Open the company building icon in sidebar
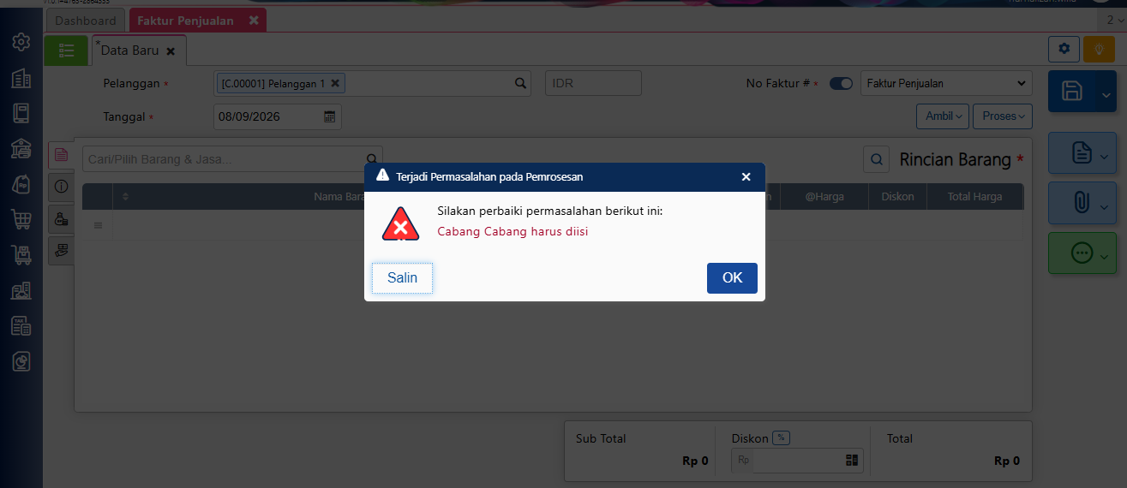The height and width of the screenshot is (488, 1127). [21, 79]
